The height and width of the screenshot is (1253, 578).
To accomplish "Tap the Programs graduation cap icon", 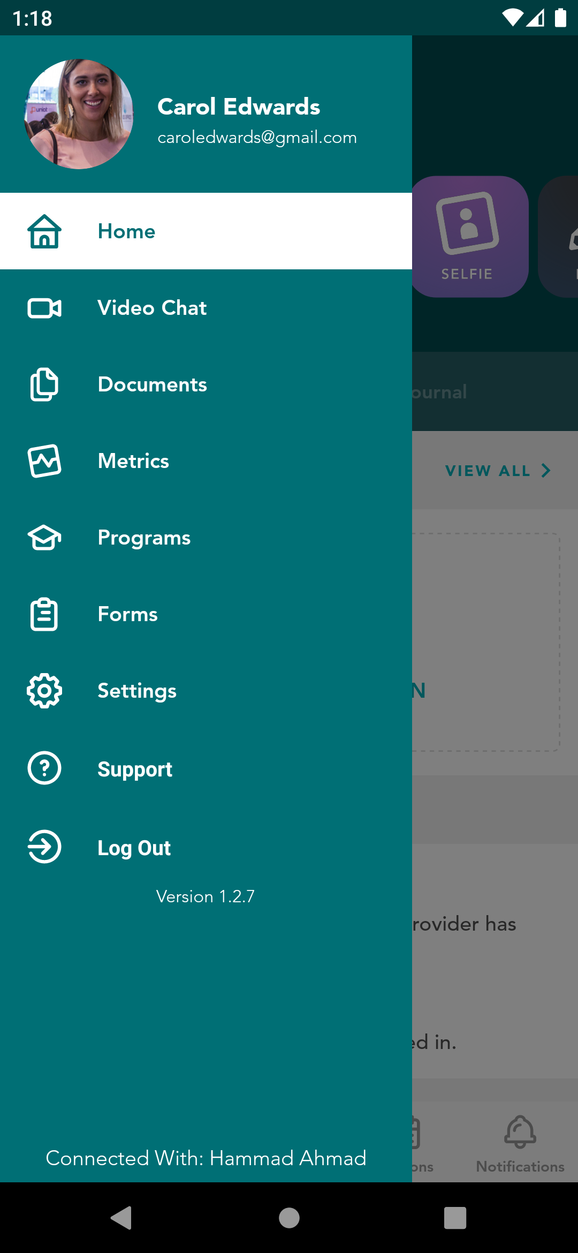I will (44, 538).
